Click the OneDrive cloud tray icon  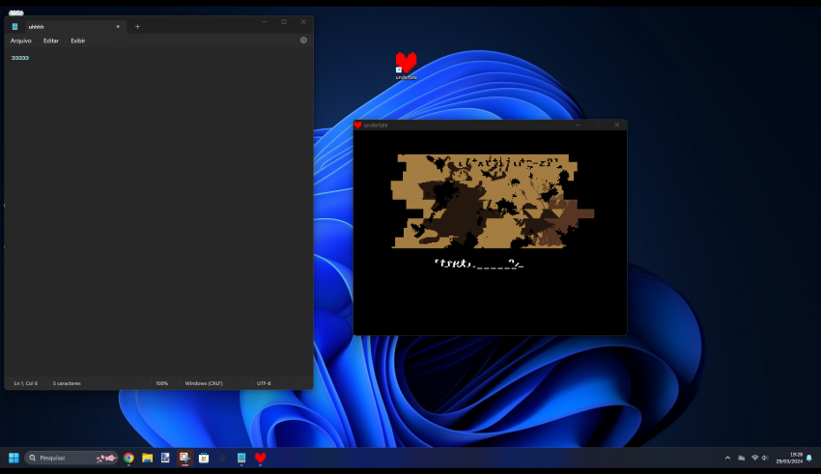[x=742, y=458]
